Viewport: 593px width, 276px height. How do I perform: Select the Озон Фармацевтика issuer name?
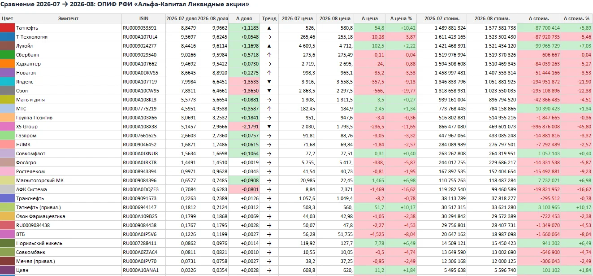pos(41,216)
